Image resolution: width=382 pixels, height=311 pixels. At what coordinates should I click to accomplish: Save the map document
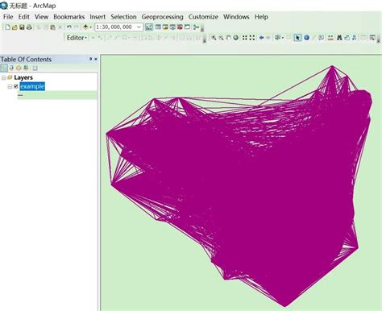click(x=22, y=27)
